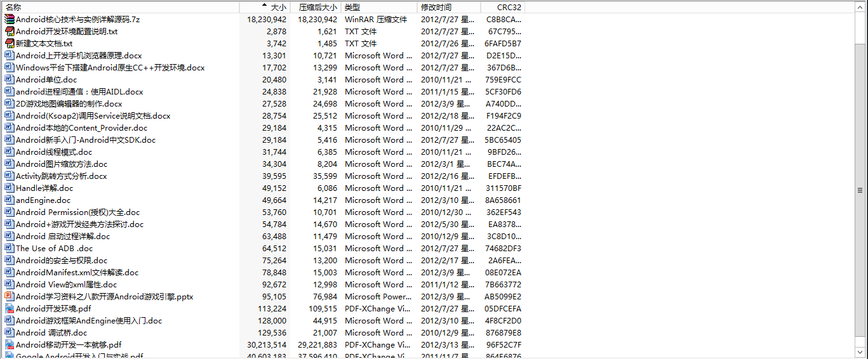Click CRC32 value 7B663772
This screenshot has width=868, height=359.
click(x=503, y=284)
